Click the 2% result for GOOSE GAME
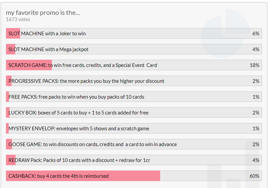 pos(255,144)
